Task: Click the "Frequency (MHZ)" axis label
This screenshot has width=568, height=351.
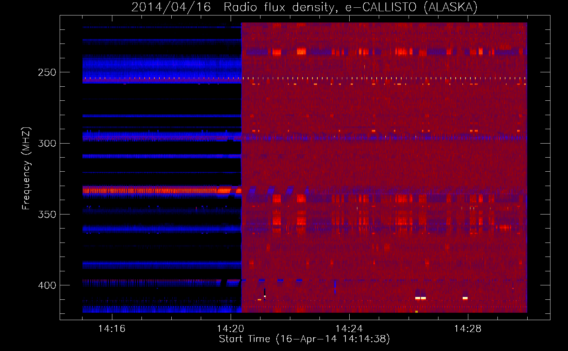Action: pyautogui.click(x=26, y=168)
